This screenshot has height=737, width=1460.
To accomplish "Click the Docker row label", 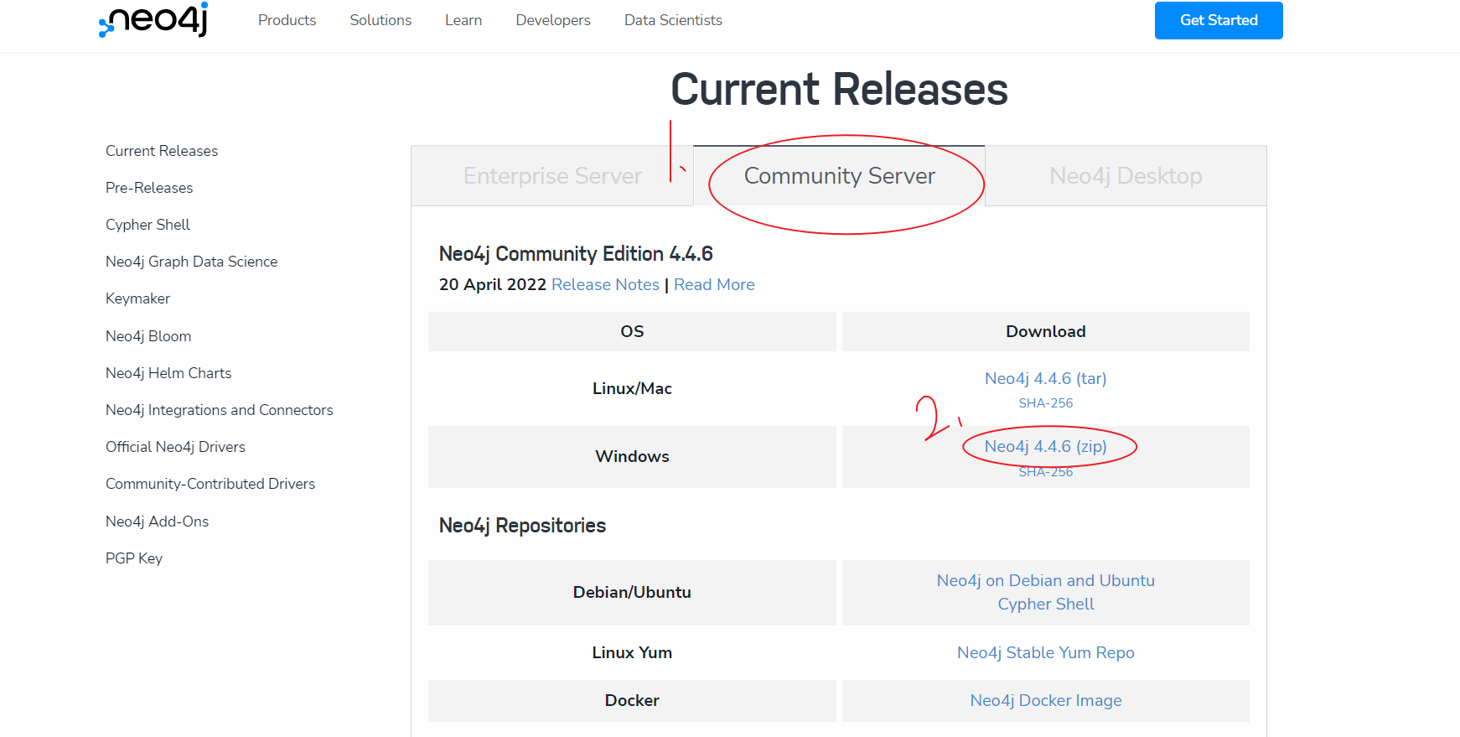I will (x=632, y=700).
